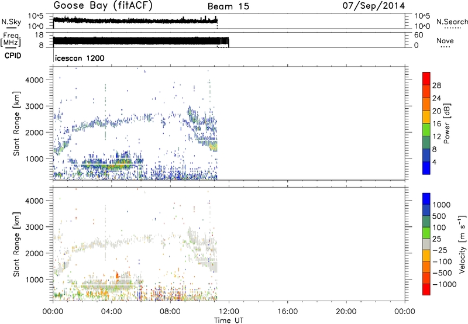Click the gray band in the Velocity color bar
468x324 pixels.
click(x=426, y=244)
